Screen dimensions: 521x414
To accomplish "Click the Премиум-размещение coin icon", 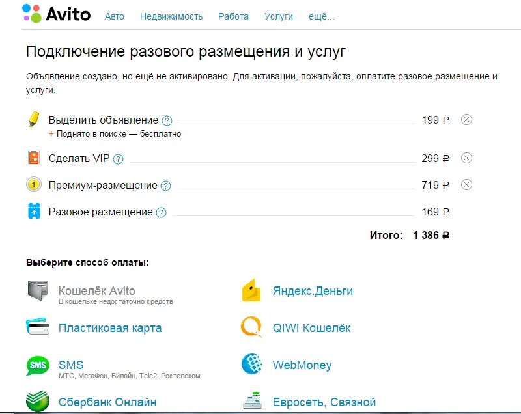I will pos(34,185).
